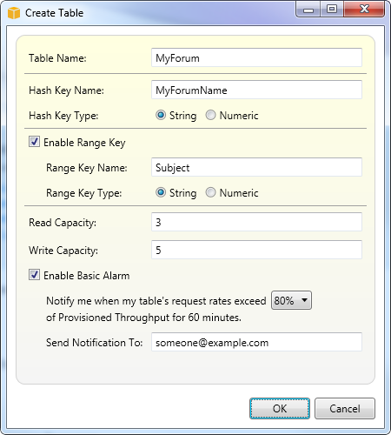Choose Numeric Range Key Type
This screenshot has width=391, height=435.
[210, 192]
